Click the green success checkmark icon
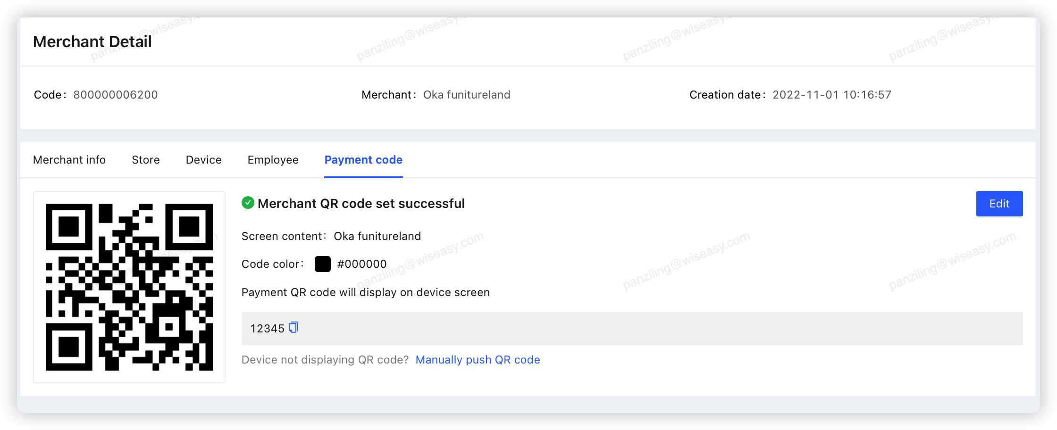Viewport: 1057px width, 430px height. 248,203
